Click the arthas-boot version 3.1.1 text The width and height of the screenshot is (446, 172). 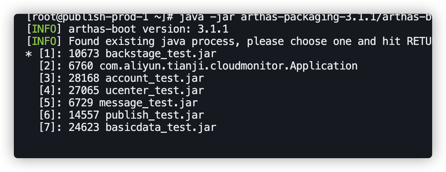pyautogui.click(x=148, y=29)
